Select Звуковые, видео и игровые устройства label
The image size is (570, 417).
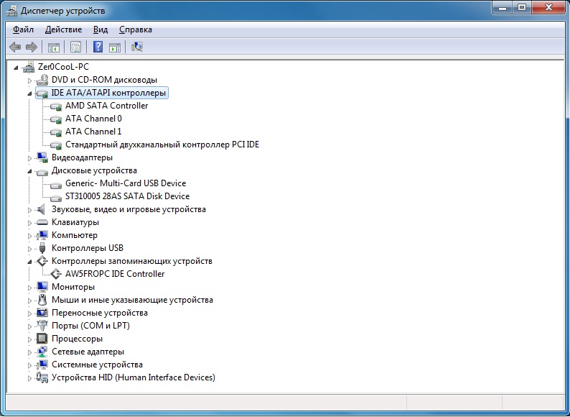(129, 209)
